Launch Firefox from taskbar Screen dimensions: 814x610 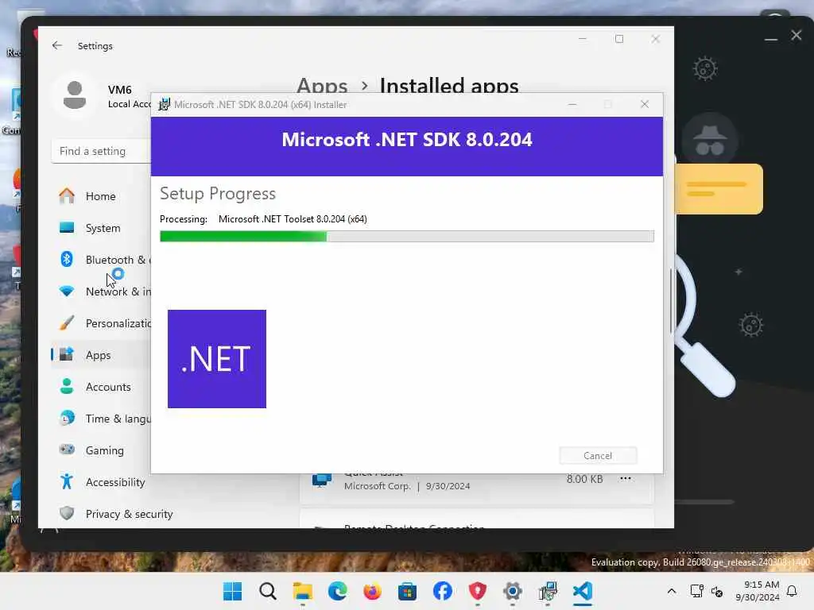coord(372,591)
